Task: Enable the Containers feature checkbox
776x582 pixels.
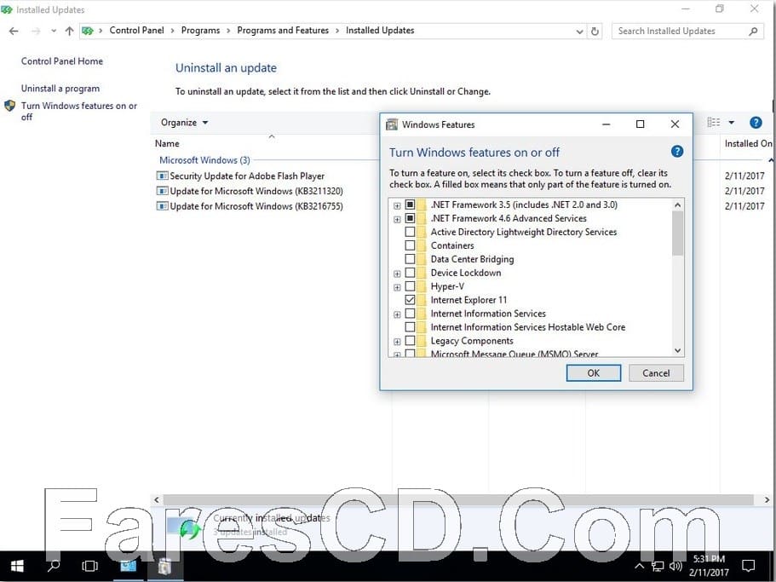Action: (x=410, y=245)
